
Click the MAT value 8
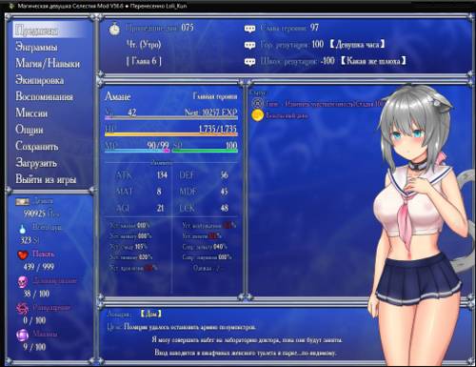click(159, 192)
